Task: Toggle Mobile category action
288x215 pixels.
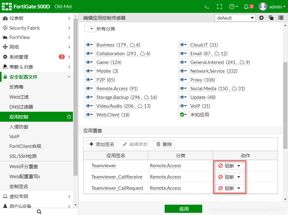Action: click(90, 71)
